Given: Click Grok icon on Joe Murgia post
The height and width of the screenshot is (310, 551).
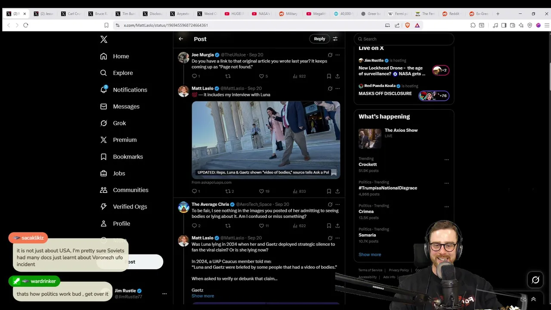Looking at the screenshot, I should [330, 55].
